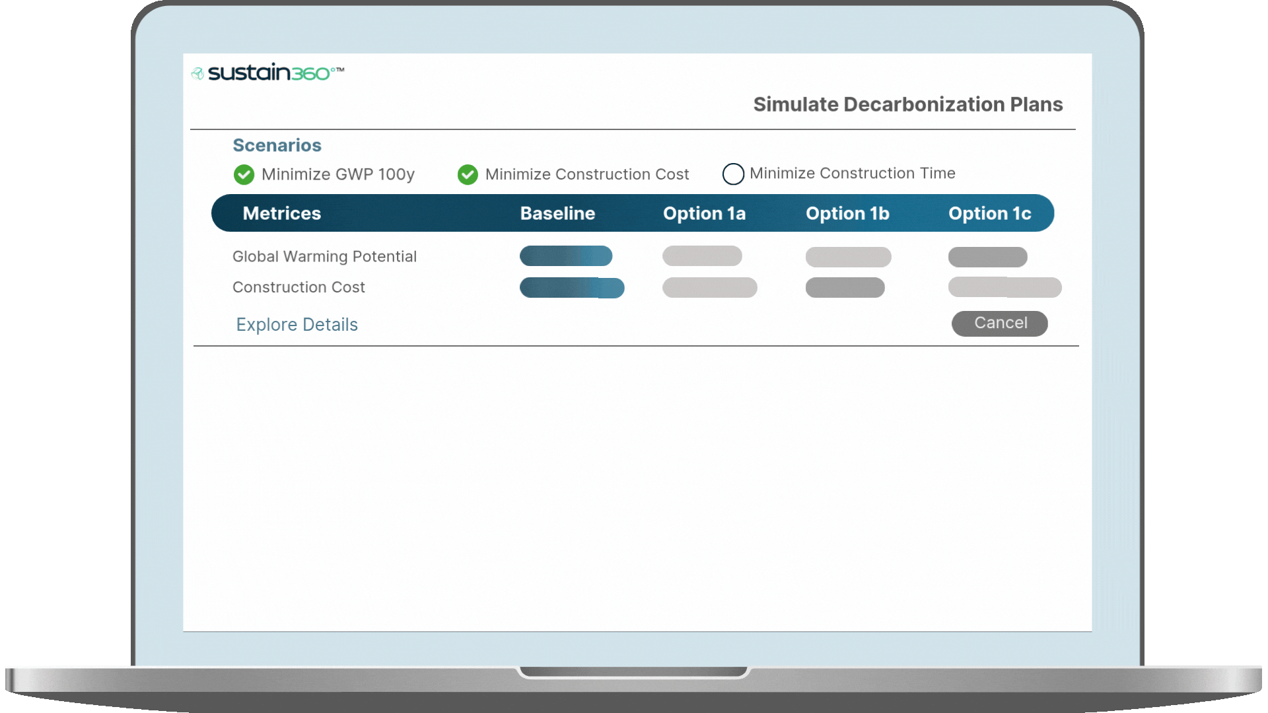This screenshot has width=1268, height=713.
Task: Click the sustain360 wordmark in the header
Action: tap(274, 73)
